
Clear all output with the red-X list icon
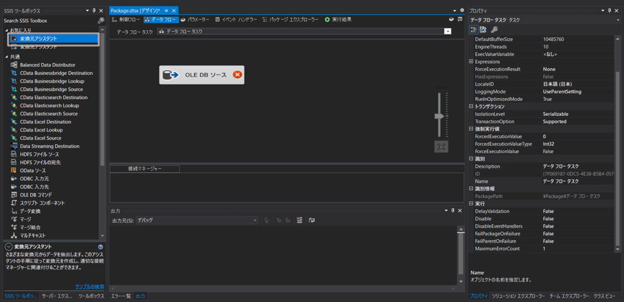click(299, 220)
